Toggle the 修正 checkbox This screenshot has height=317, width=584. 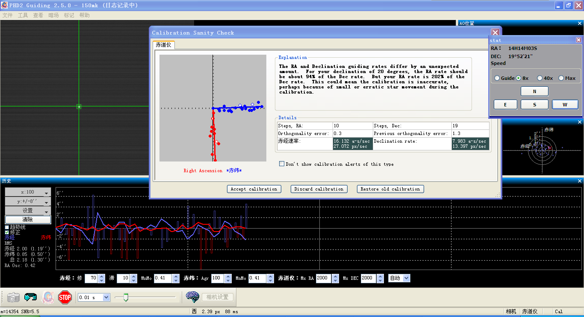[7, 232]
